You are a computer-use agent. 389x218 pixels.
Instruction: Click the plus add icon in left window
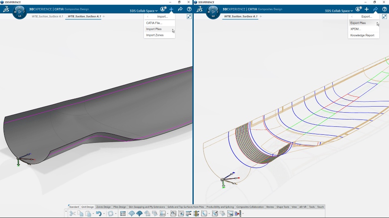coord(171,9)
